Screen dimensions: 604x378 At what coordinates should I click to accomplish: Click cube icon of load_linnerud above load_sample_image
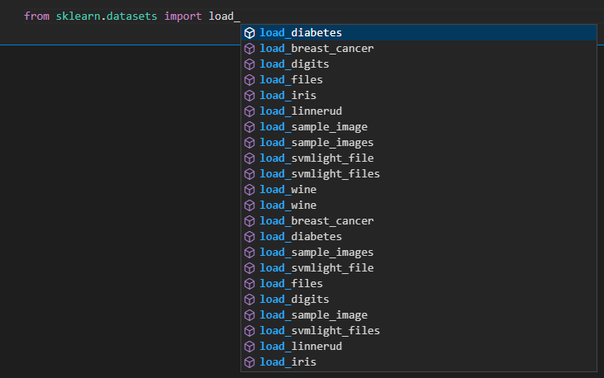coord(250,111)
